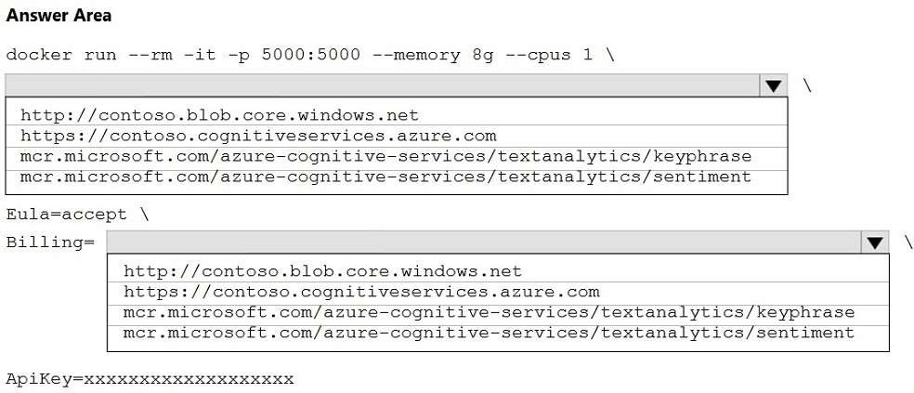
Task: Click the empty Billing combo box field
Action: click(484, 242)
